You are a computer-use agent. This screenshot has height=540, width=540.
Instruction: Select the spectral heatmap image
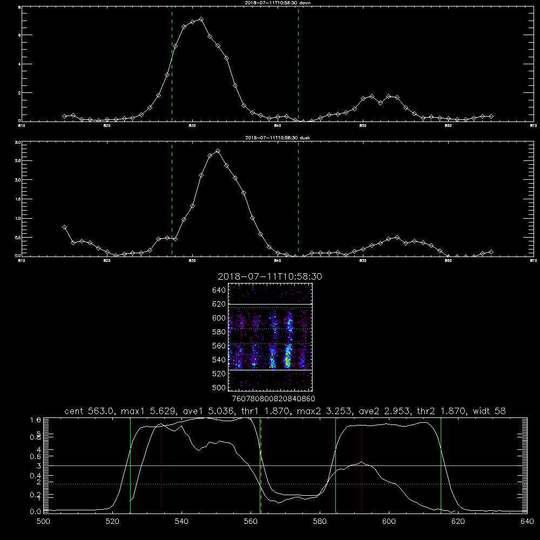click(270, 337)
